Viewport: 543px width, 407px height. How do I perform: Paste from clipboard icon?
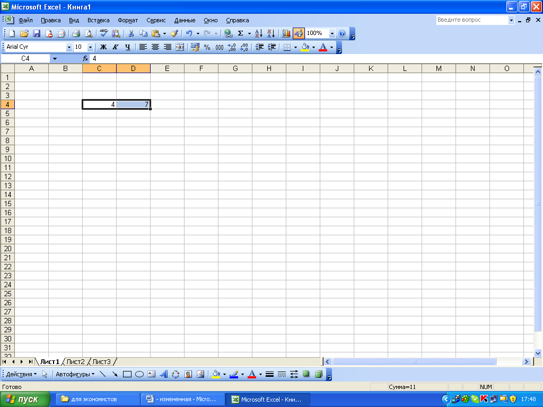tap(156, 33)
